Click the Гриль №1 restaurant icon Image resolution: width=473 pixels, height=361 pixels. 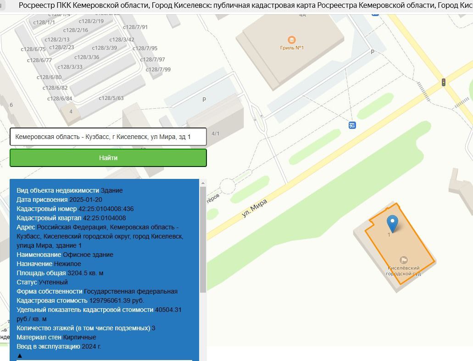(291, 39)
